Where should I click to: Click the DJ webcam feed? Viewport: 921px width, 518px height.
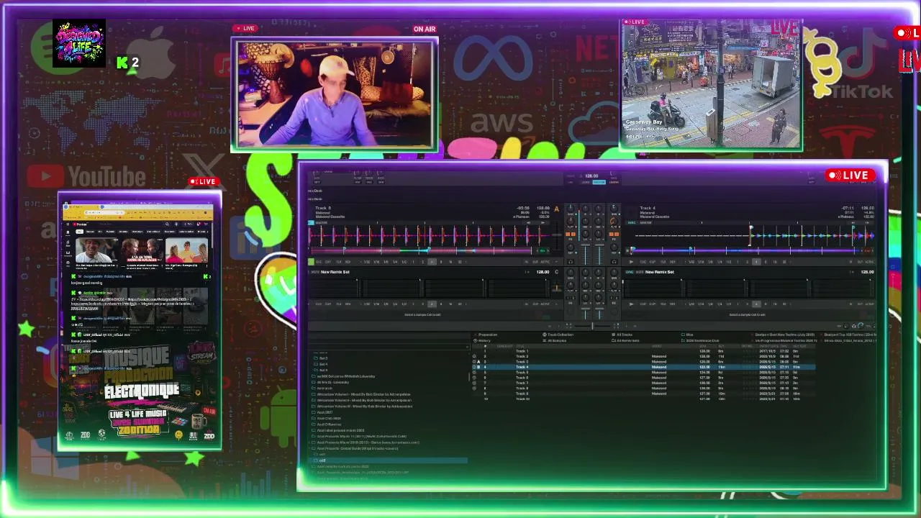[x=335, y=95]
